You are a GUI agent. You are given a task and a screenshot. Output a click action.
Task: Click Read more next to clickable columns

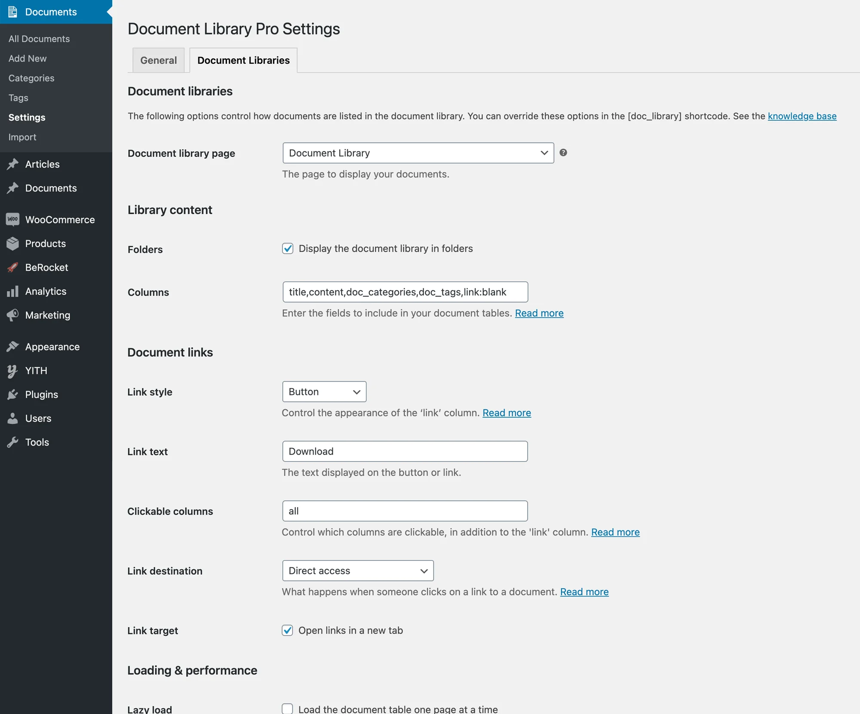point(615,532)
